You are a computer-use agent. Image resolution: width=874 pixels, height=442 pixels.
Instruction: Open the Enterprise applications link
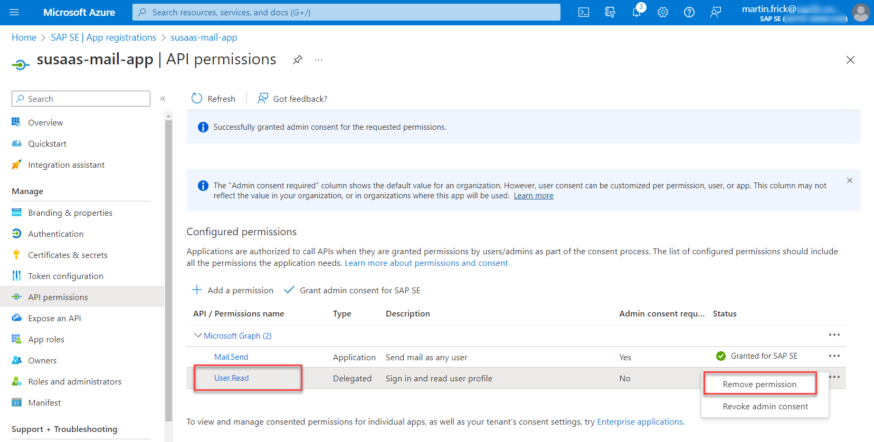coord(640,422)
